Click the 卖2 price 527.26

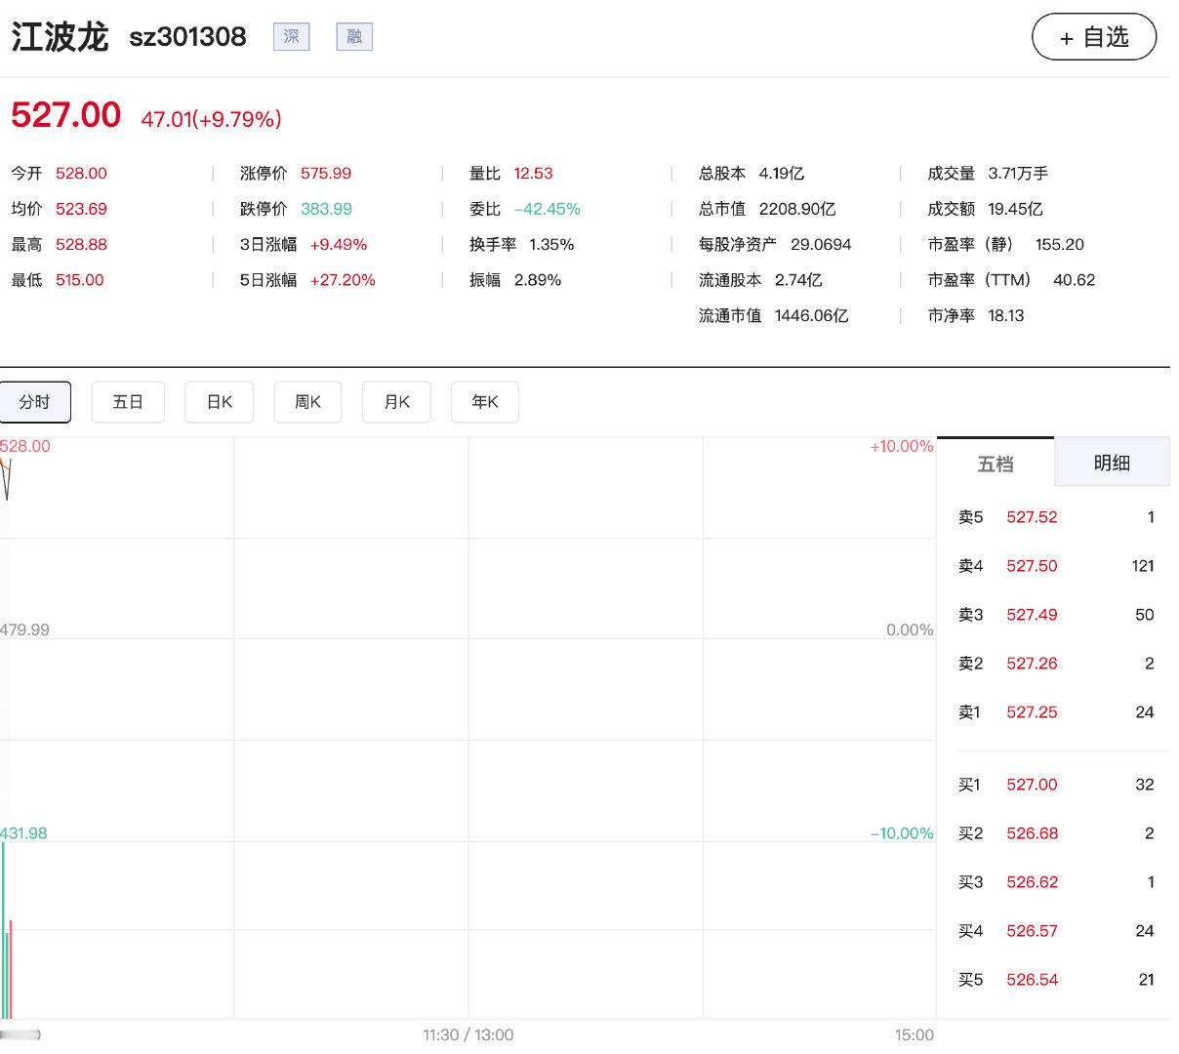pyautogui.click(x=1032, y=664)
